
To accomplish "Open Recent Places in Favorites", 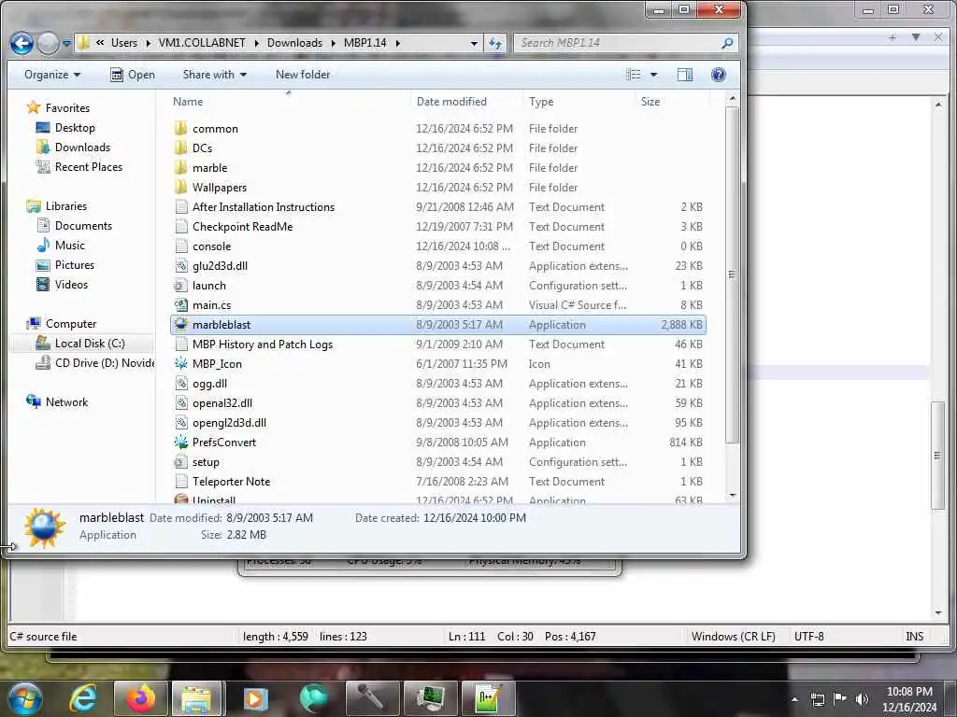I will tap(89, 166).
